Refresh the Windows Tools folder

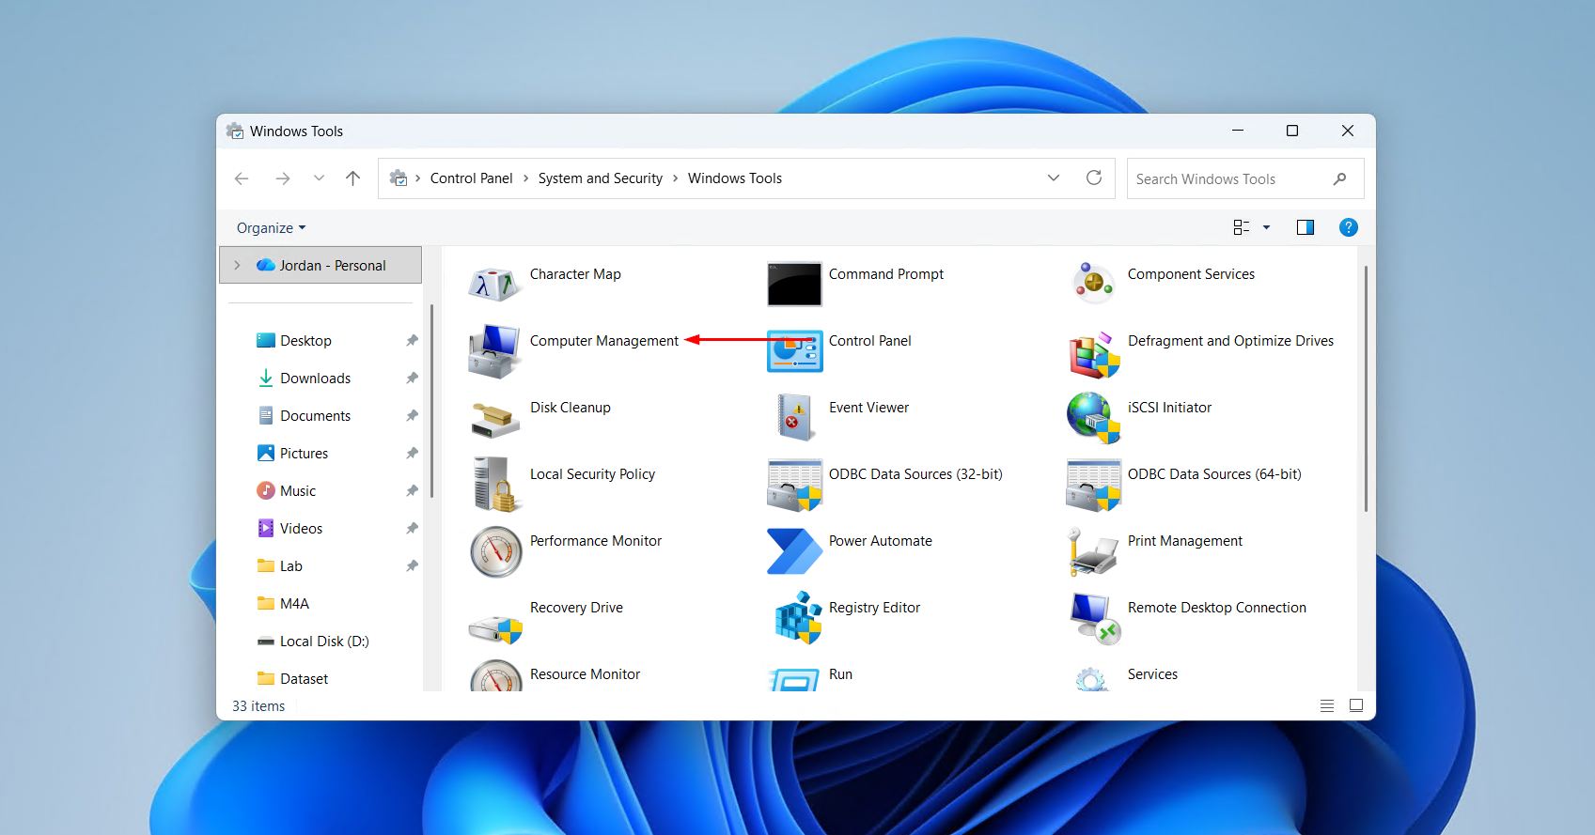click(1093, 178)
